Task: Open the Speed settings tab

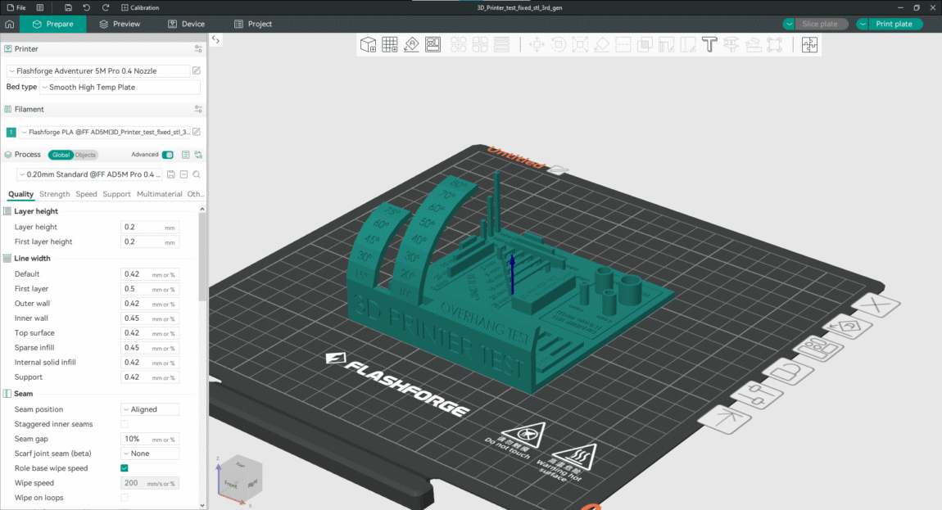Action: (x=86, y=194)
